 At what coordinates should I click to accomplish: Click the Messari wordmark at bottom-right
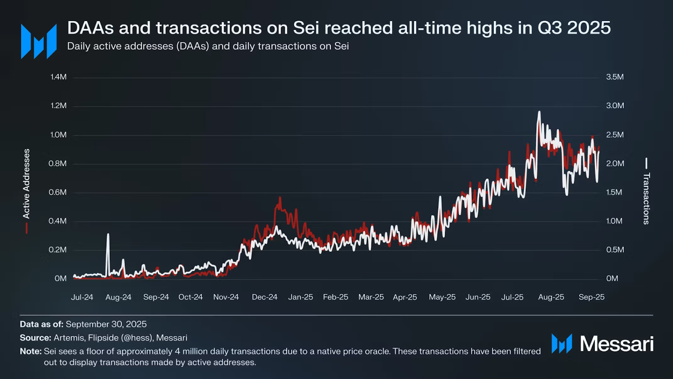click(616, 344)
